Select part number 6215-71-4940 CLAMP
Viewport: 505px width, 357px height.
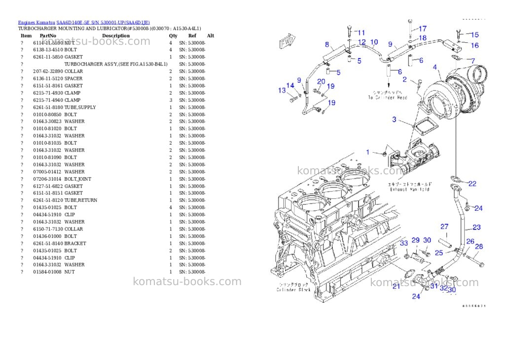57,100
